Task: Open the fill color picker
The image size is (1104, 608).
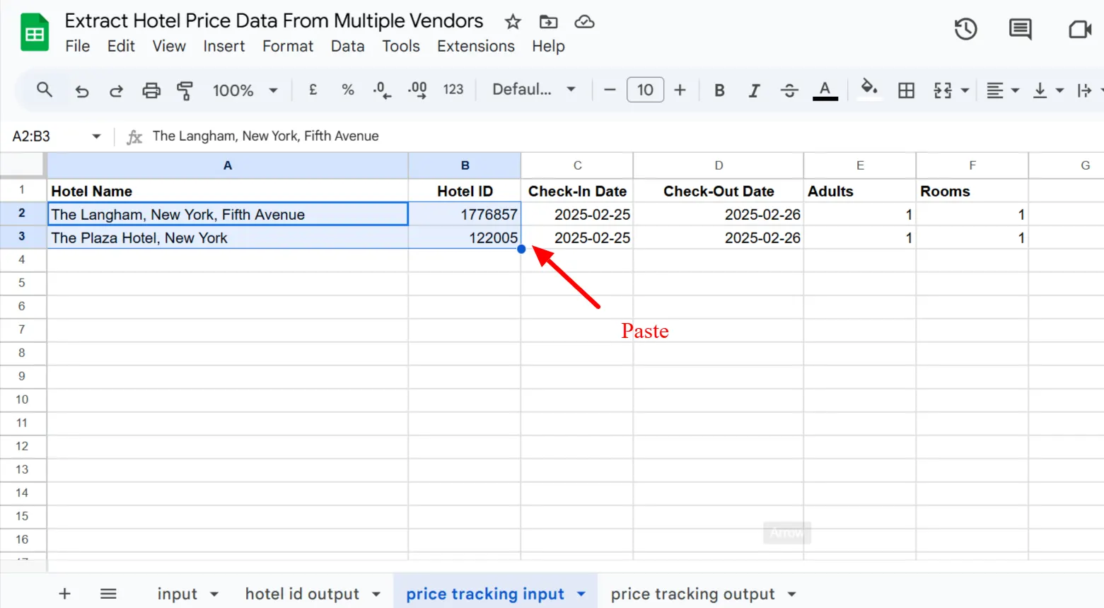Action: pos(869,89)
